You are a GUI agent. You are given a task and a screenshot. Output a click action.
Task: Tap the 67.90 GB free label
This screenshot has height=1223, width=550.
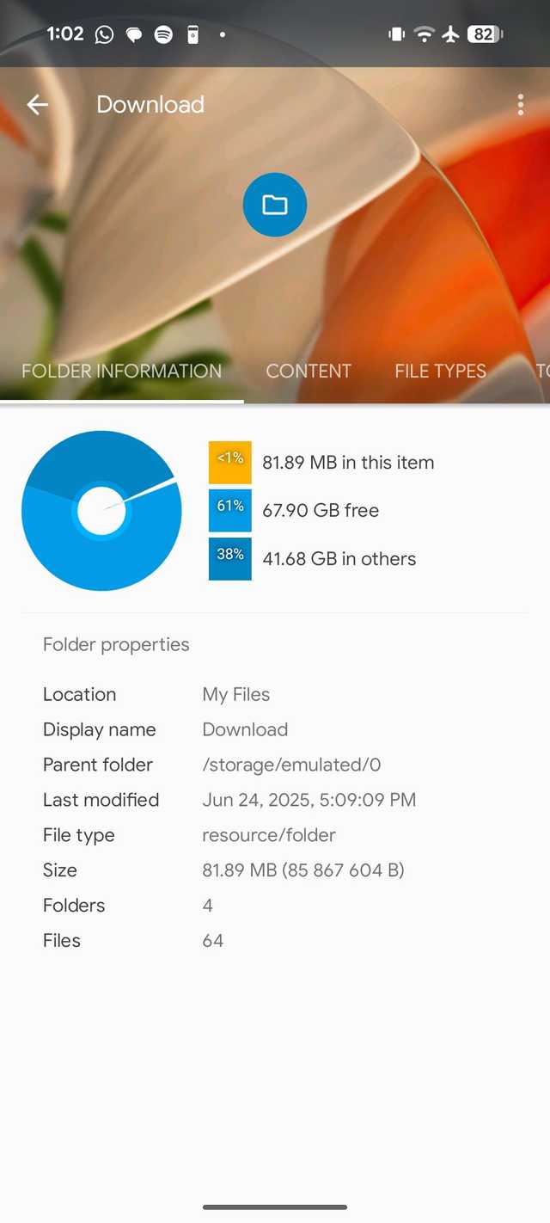coord(321,510)
